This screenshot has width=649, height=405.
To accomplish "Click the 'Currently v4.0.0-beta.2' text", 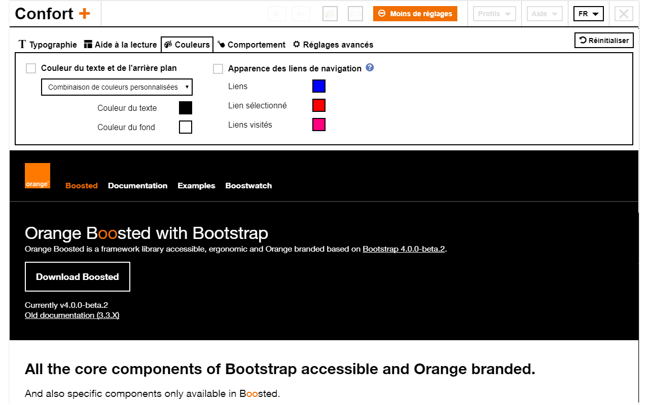I will [66, 305].
